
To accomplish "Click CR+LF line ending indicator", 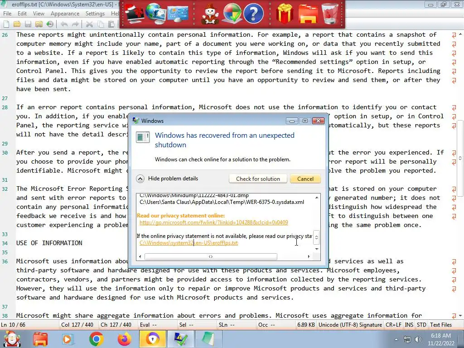I will (393, 324).
